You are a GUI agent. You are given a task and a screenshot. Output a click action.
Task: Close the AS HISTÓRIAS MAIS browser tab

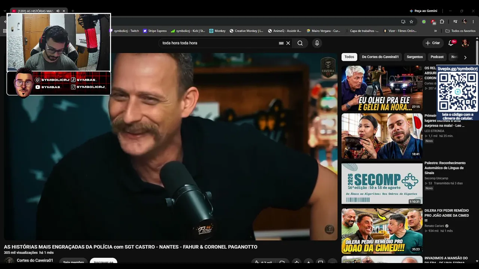tap(64, 11)
